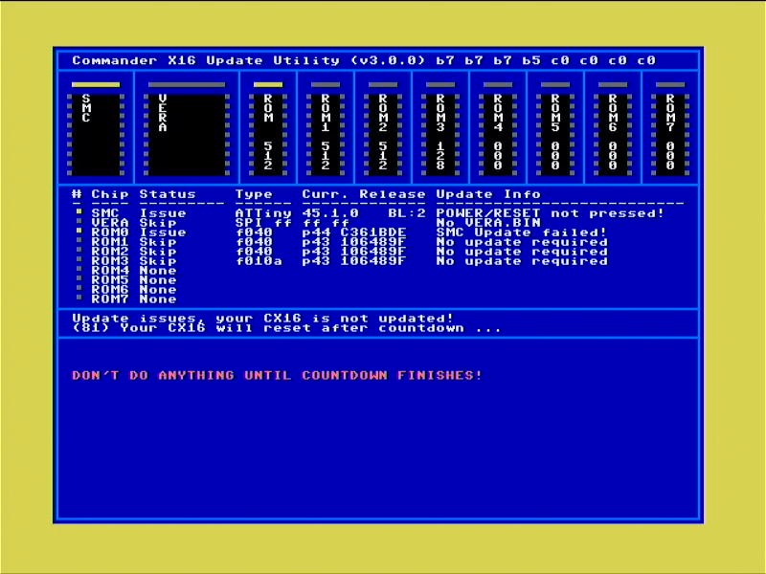This screenshot has width=766, height=574.
Task: Click 'ROM5' in the chip list
Action: click(x=110, y=280)
